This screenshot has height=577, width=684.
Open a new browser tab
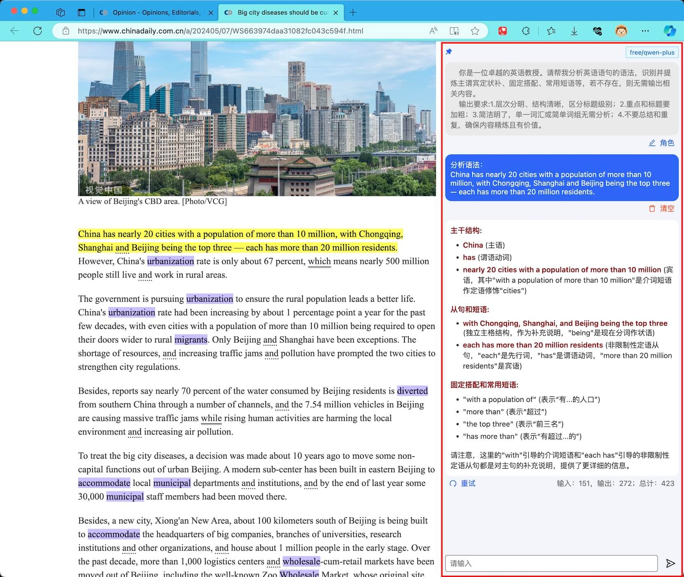(x=353, y=12)
